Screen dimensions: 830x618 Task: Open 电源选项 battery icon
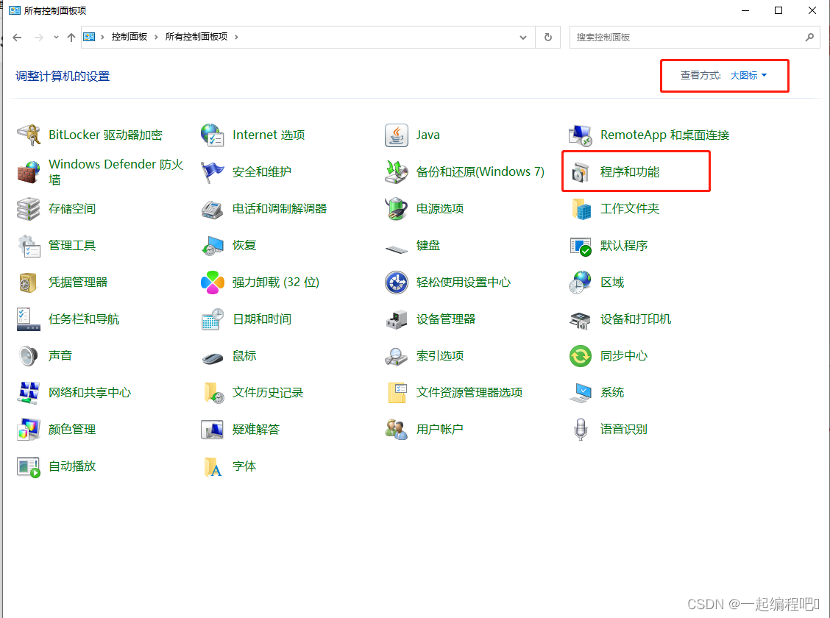[x=397, y=208]
